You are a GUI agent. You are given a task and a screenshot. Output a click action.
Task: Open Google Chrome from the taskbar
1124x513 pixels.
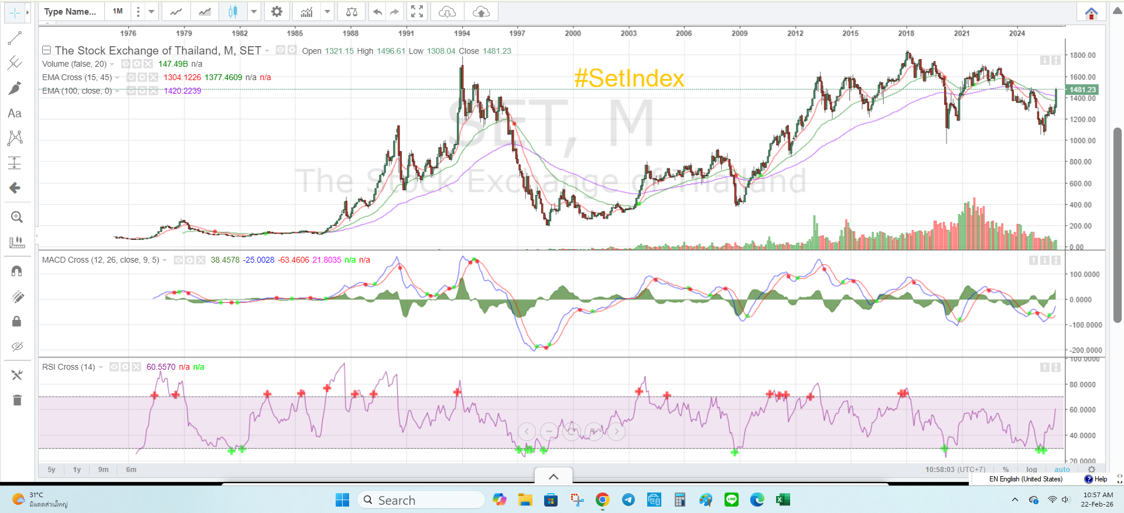(x=602, y=500)
